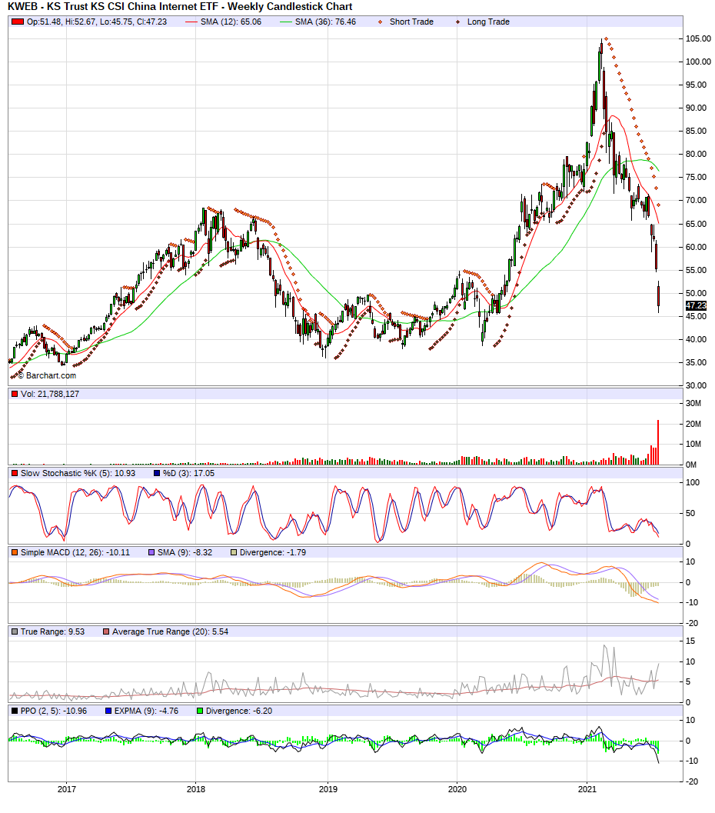Viewport: 715px width, 813px height.
Task: Click the PPO Divergence: -6.20 label
Action: click(239, 711)
